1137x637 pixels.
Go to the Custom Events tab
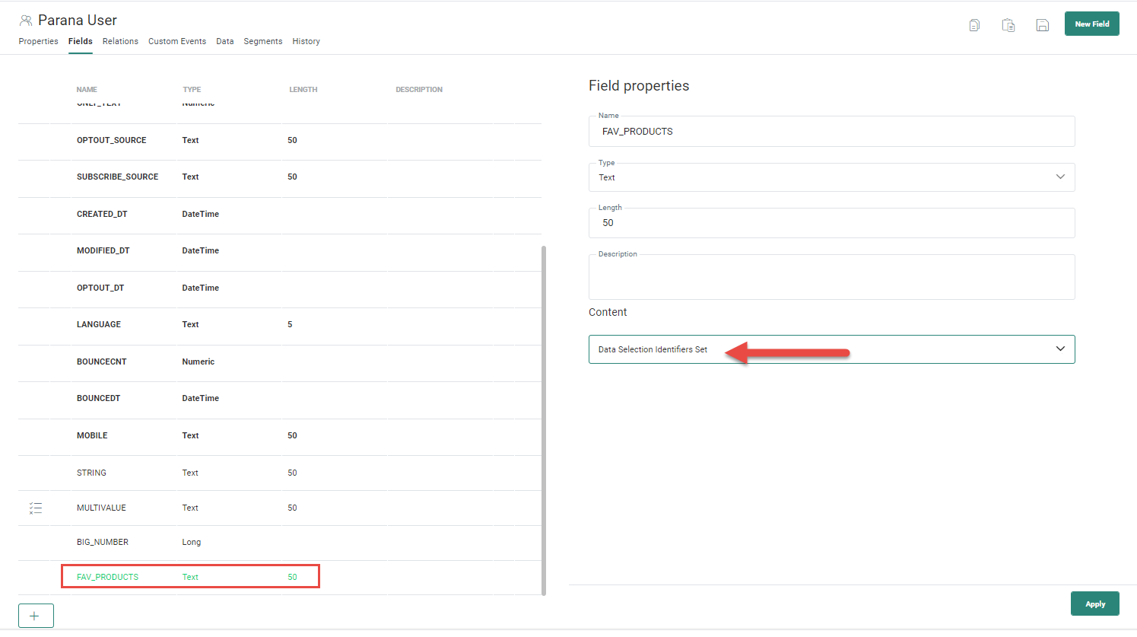177,41
